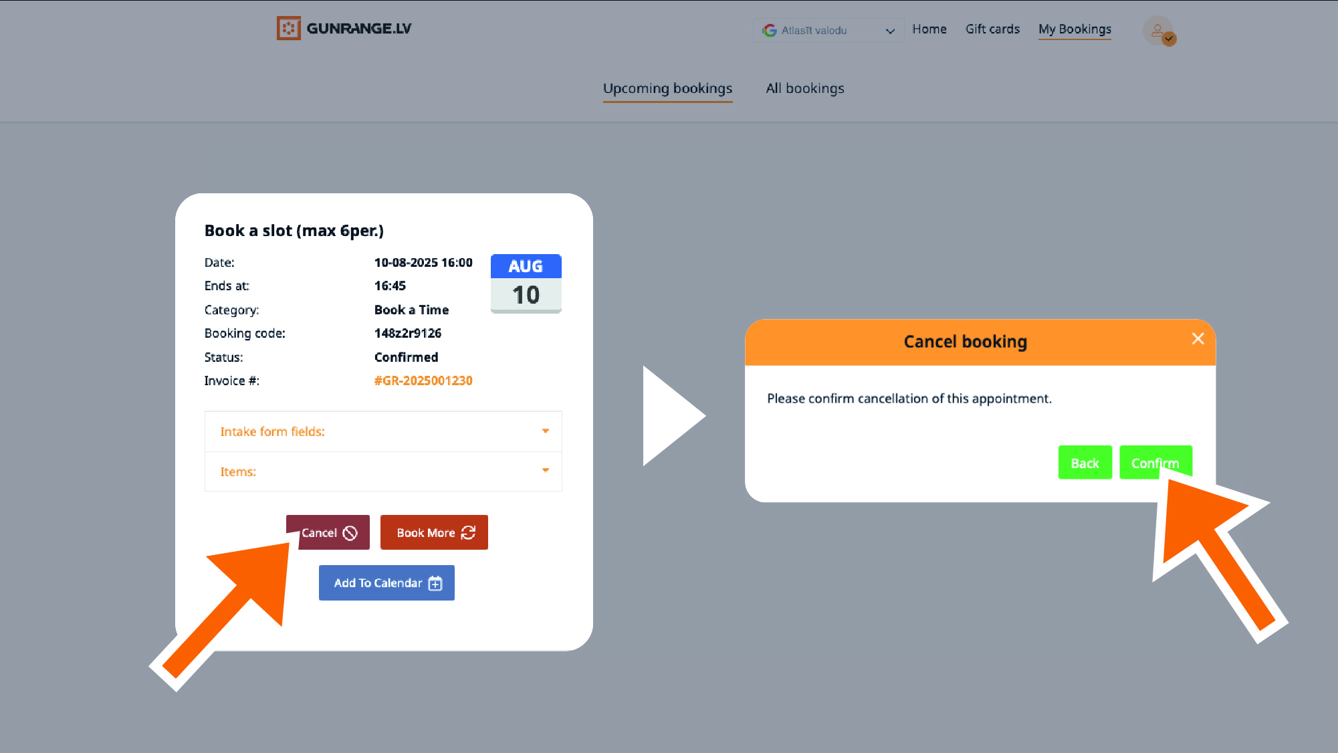
Task: Click the prohibited circle icon on Cancel
Action: pyautogui.click(x=350, y=533)
